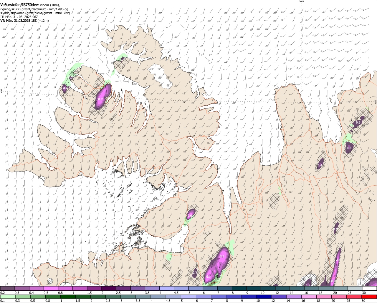Pick the white 30 swatch in the snow legend
The width and height of the screenshot is (377, 303).
[369, 289]
